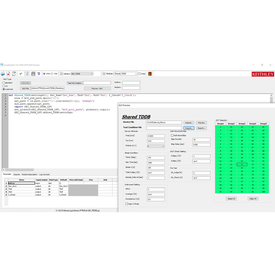Screen dimensions: 275x275
Task: Open the Module dropdown Shared_TDDB
Action: point(125,74)
